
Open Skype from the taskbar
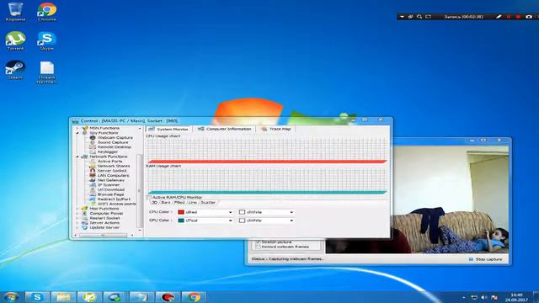[x=37, y=297]
